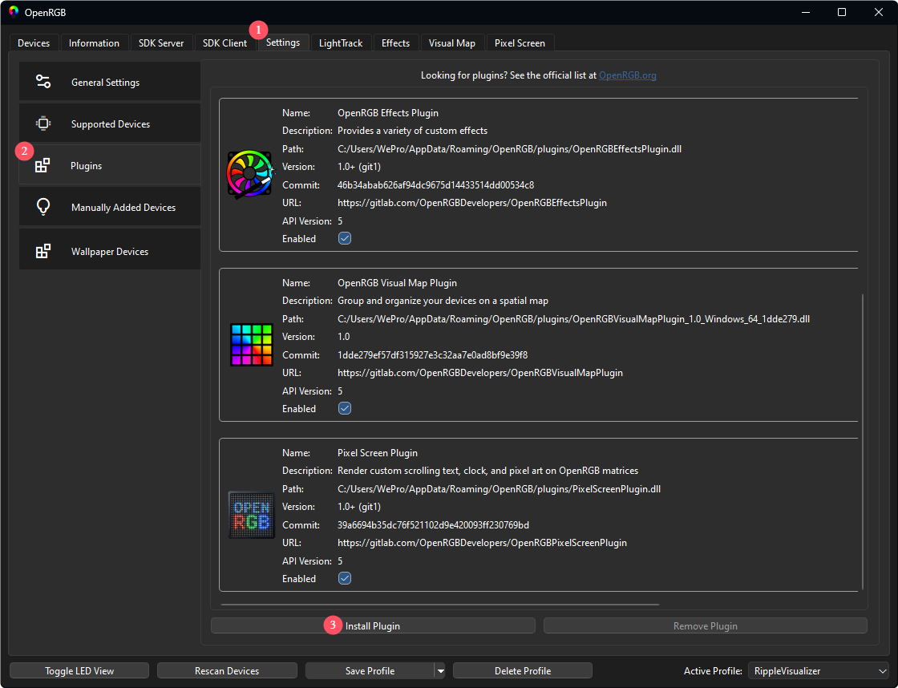Click the Rescan Devices button
This screenshot has width=898, height=688.
click(227, 671)
